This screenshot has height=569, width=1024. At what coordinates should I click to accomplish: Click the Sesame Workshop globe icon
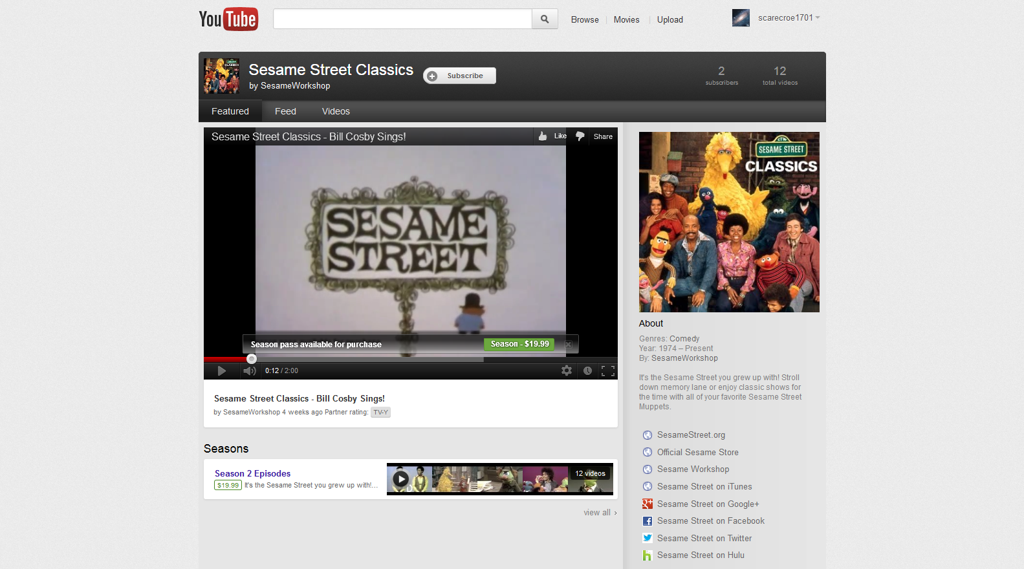click(648, 469)
